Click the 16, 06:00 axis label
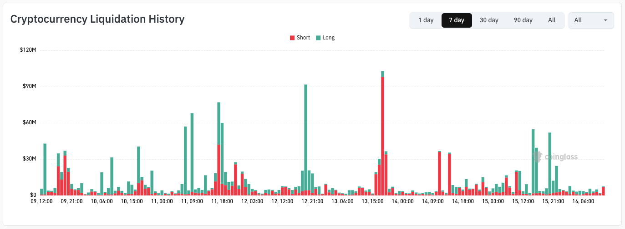 coord(583,201)
